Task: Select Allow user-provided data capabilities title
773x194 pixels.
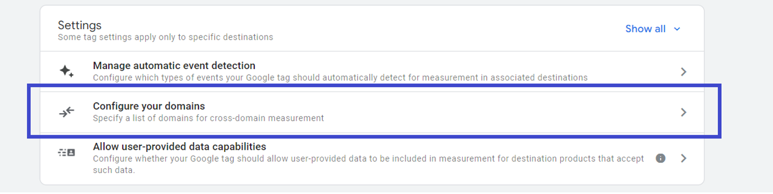Action: 179,147
